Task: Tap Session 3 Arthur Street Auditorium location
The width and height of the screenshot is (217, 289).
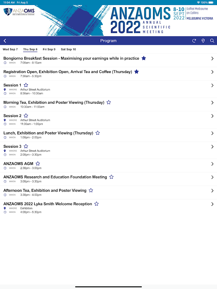Action: click(35, 151)
